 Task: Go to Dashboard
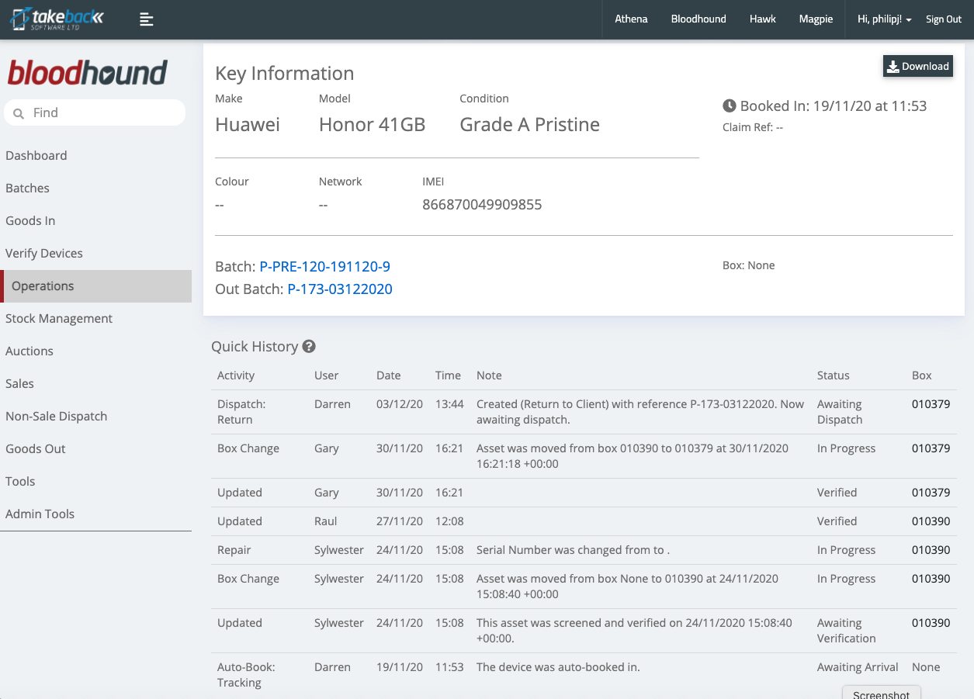[36, 155]
